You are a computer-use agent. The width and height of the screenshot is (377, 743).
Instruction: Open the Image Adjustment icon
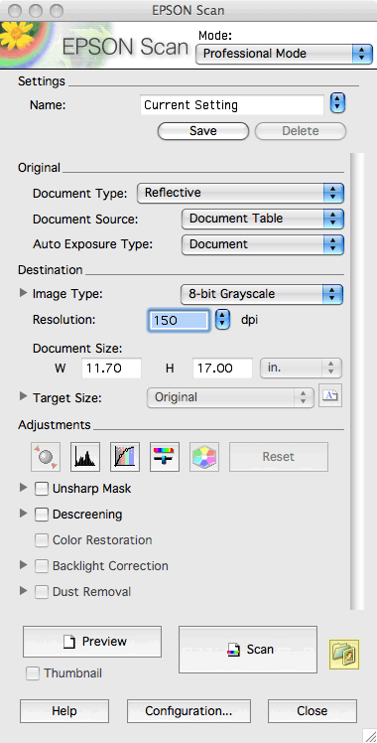(165, 457)
